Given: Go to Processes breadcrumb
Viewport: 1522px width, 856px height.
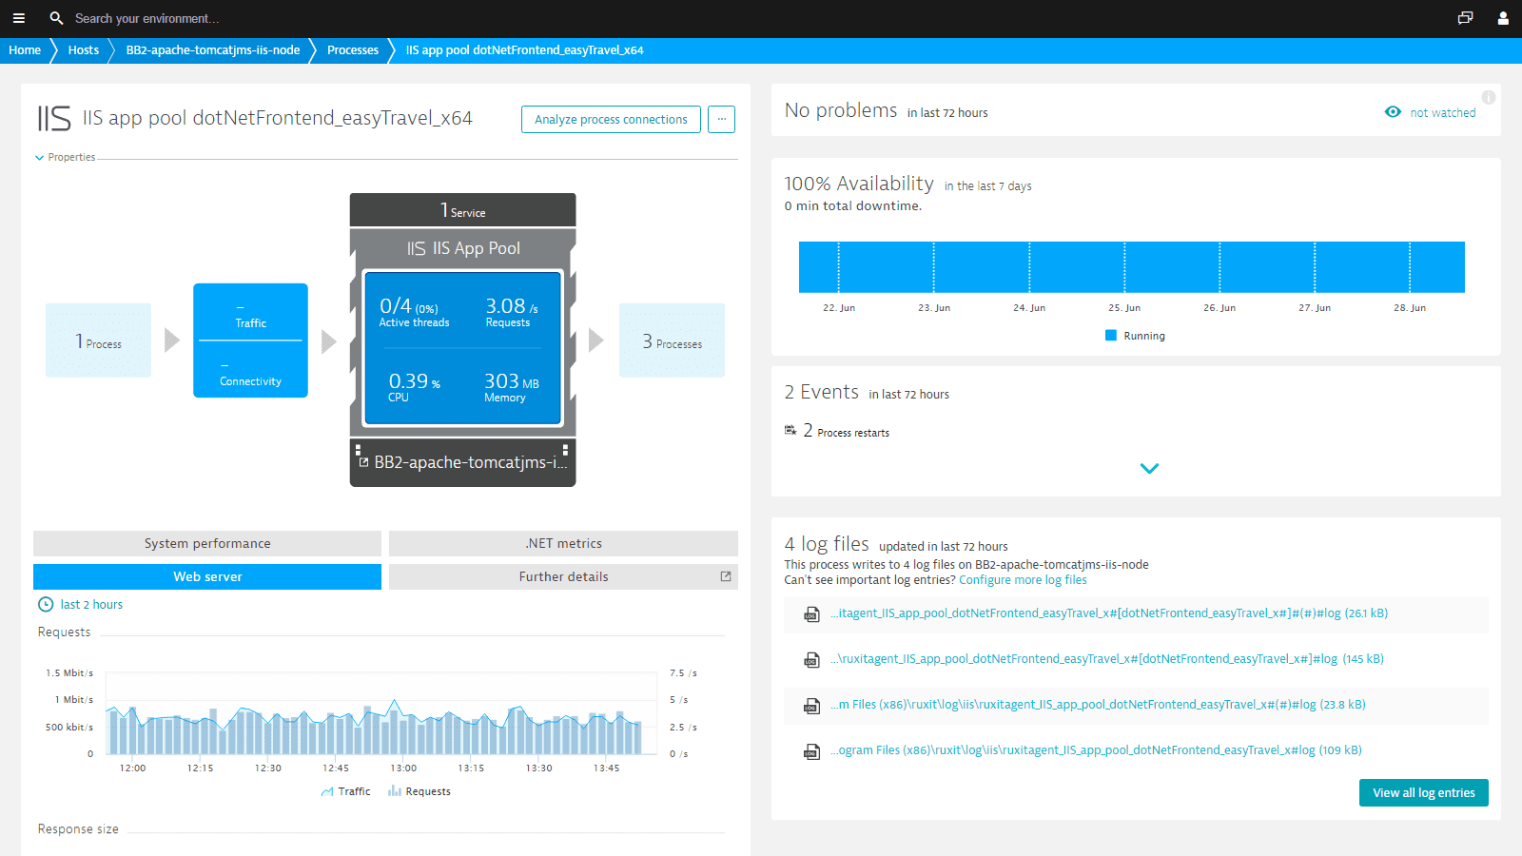Looking at the screenshot, I should click(353, 50).
